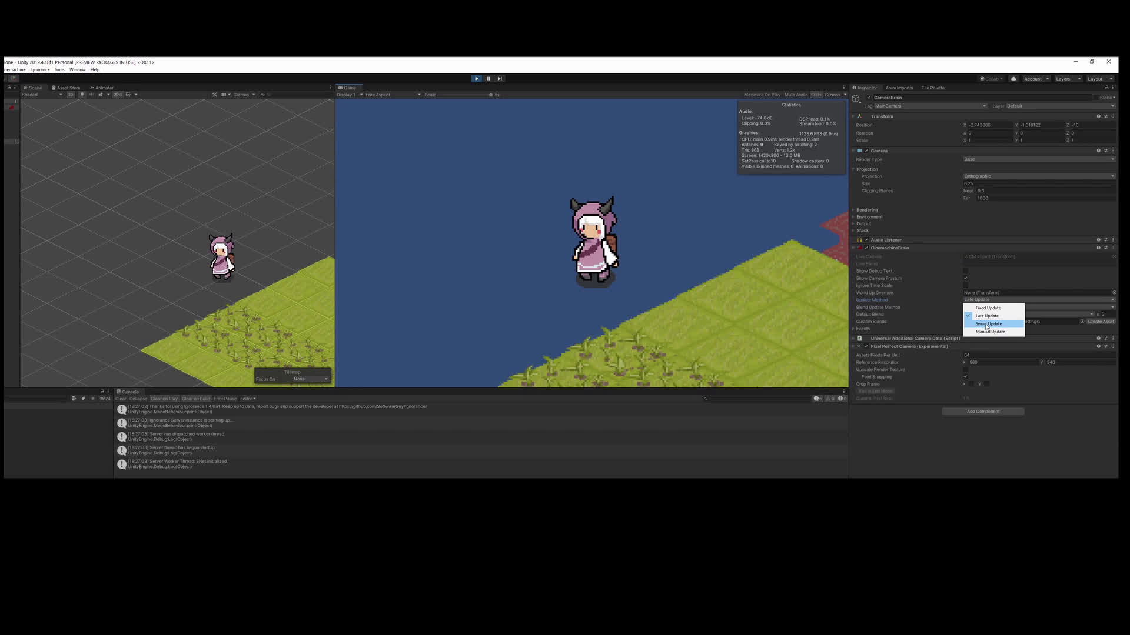
Task: Expand the Rendering section
Action: 866,210
